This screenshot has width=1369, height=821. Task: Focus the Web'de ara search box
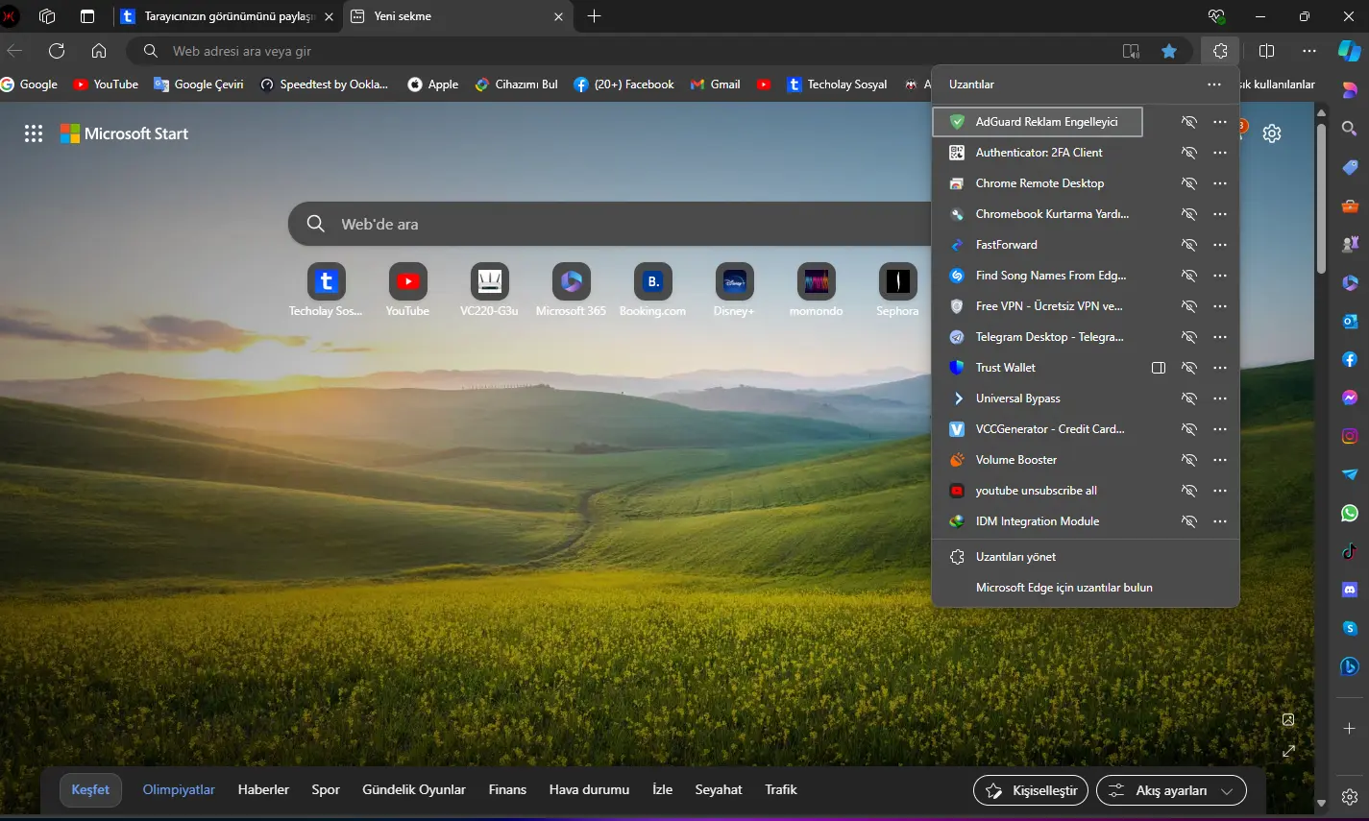pyautogui.click(x=610, y=224)
